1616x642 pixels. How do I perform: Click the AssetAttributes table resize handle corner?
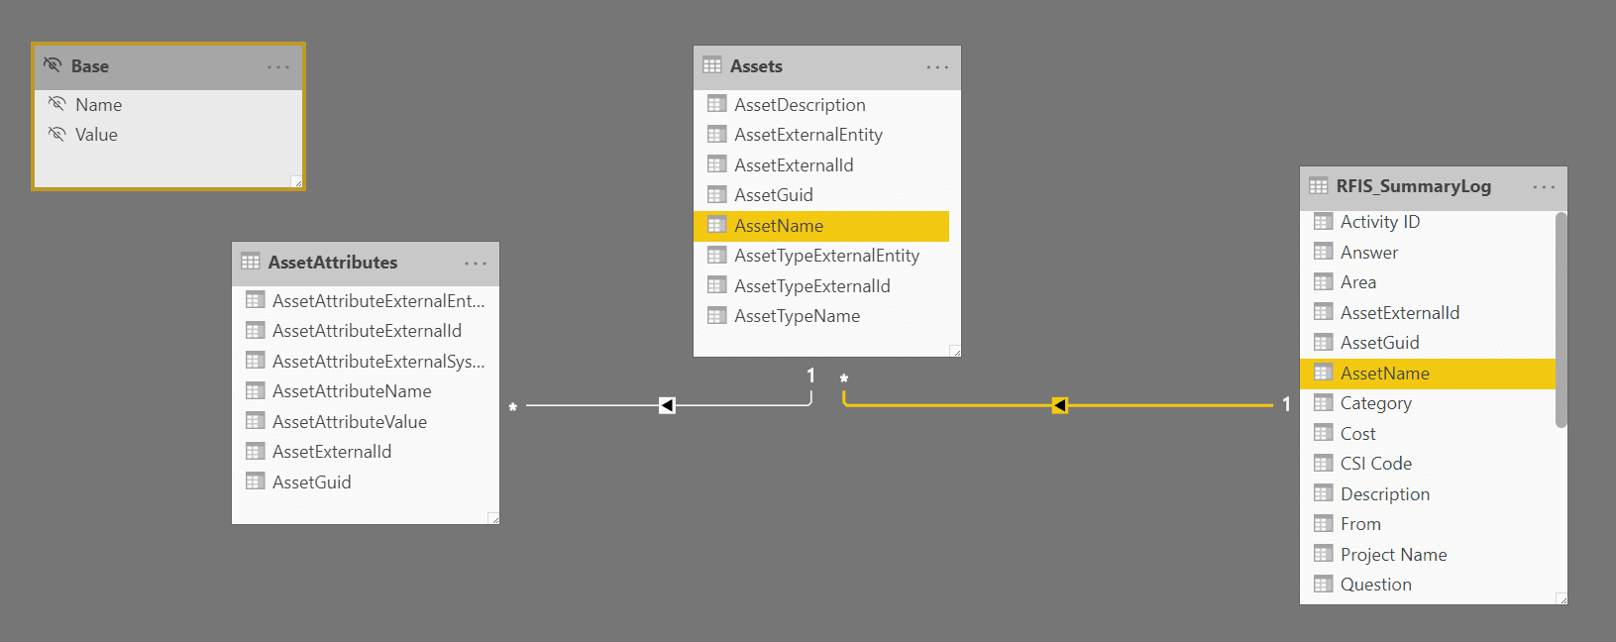(493, 518)
